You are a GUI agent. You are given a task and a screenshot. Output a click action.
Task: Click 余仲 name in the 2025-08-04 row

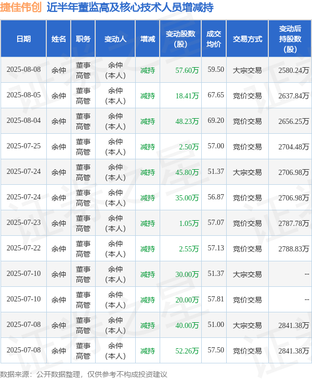click(x=58, y=121)
